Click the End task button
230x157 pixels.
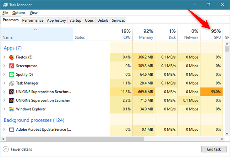[214, 149]
